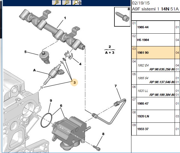Click row index 09 in parts table
Viewport: 180px width, 153px height.
[134, 125]
